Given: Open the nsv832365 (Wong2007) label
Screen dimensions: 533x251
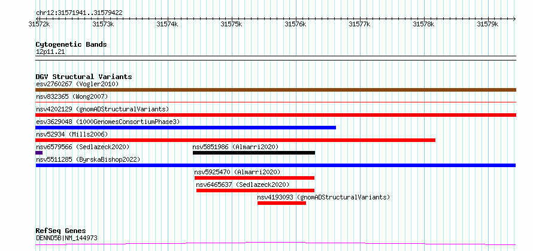Looking at the screenshot, I should (x=72, y=96).
